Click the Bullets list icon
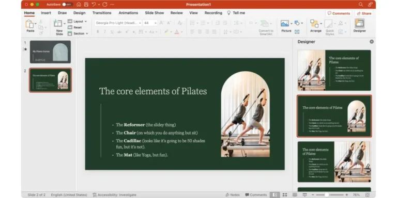397x198 pixels. pyautogui.click(x=192, y=23)
